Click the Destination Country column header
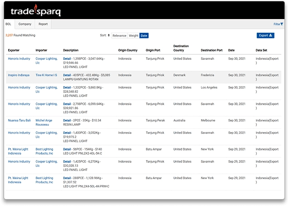The width and height of the screenshot is (289, 210). pyautogui.click(x=181, y=48)
